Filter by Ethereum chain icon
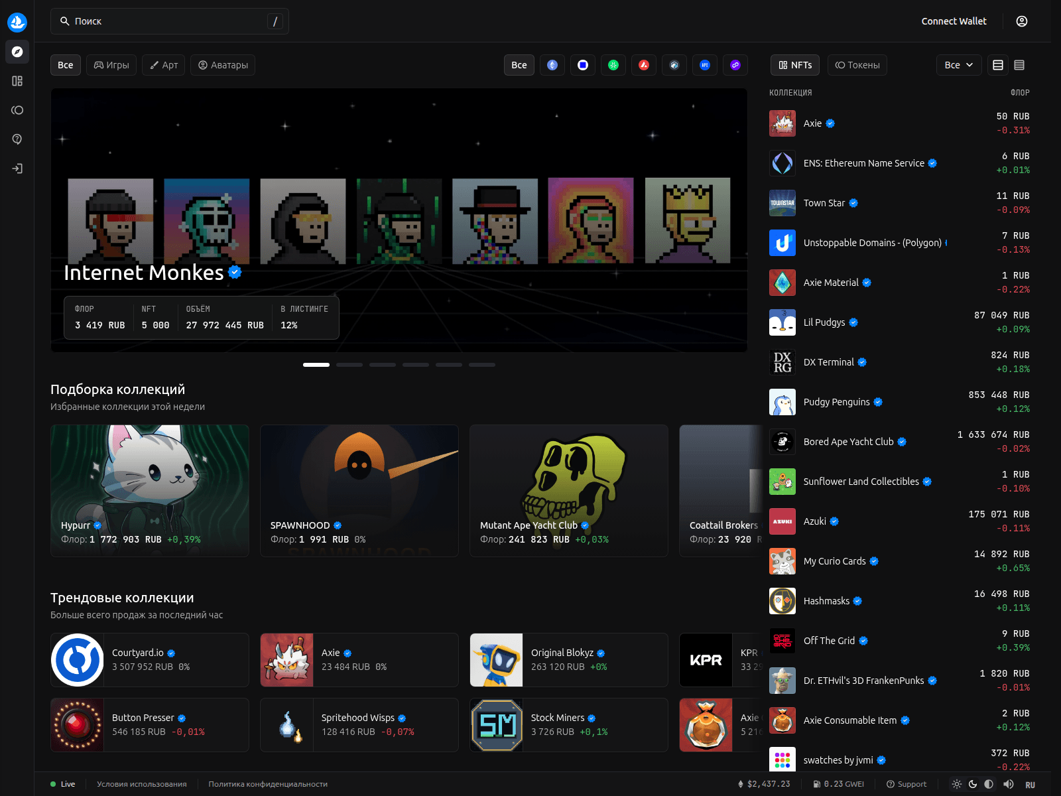The image size is (1061, 796). click(x=552, y=65)
